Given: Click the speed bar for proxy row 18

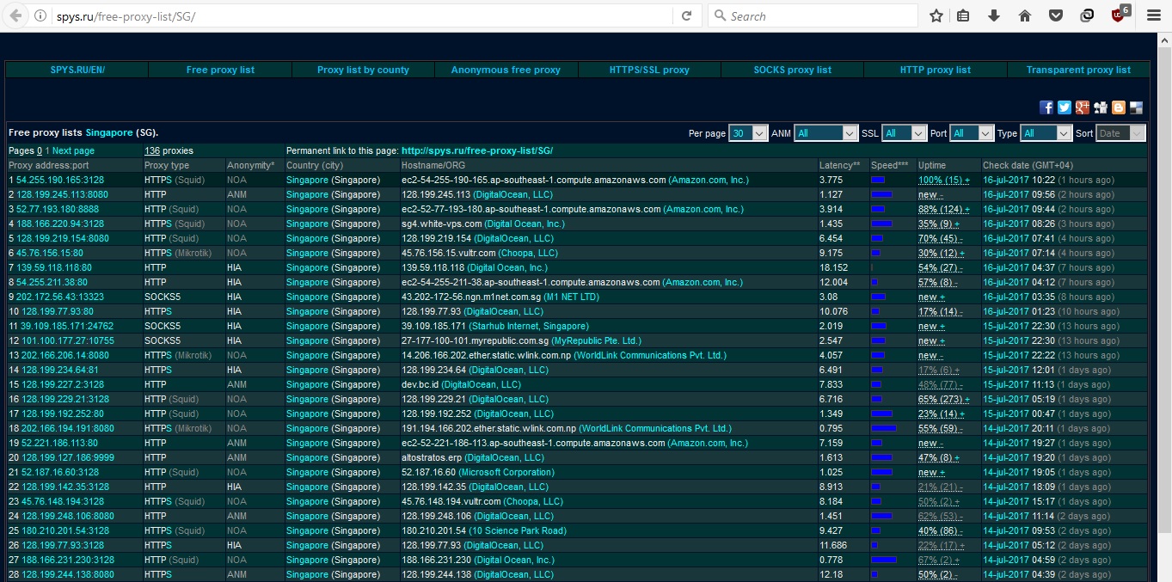Looking at the screenshot, I should pos(884,428).
